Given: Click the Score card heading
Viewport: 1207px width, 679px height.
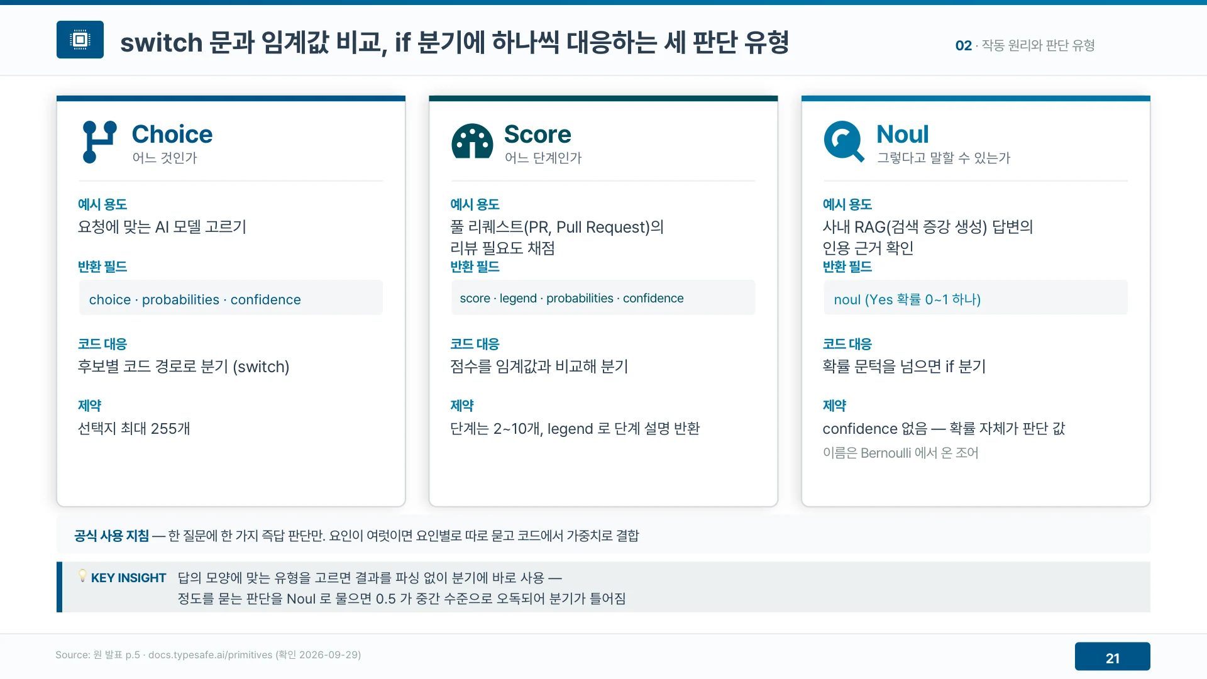Looking at the screenshot, I should (x=537, y=134).
